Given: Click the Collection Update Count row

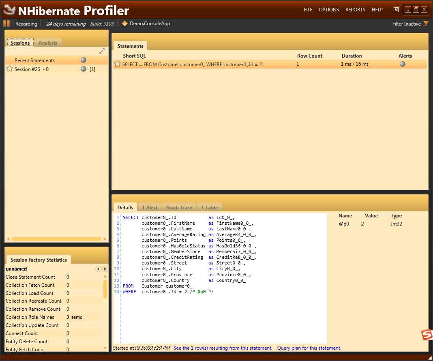Looking at the screenshot, I should 54,325.
